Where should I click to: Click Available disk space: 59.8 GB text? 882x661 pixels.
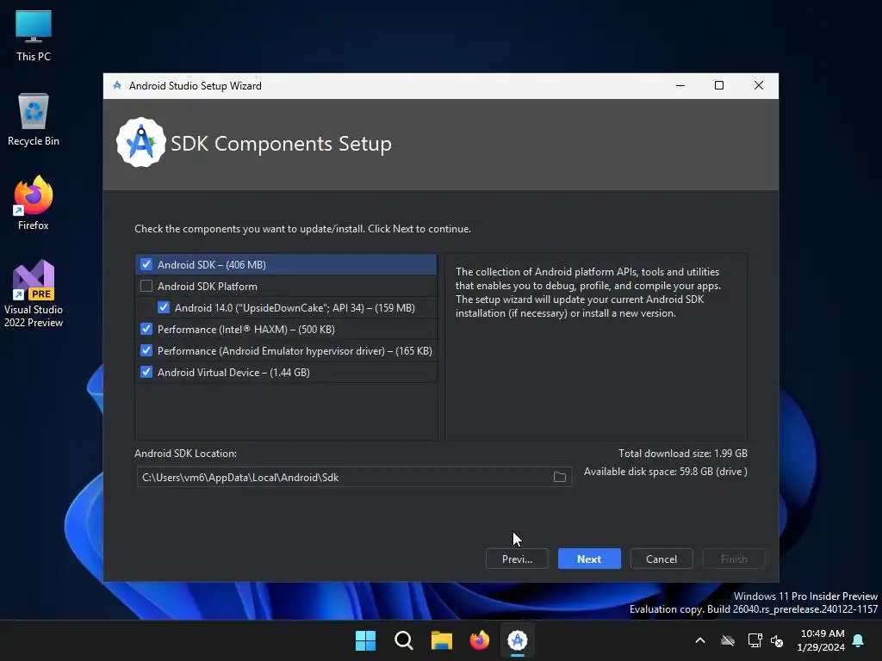coord(666,472)
